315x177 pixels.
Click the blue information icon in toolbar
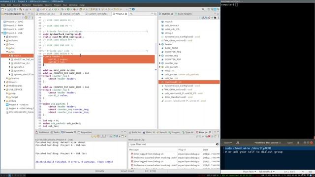(x=133, y=9)
